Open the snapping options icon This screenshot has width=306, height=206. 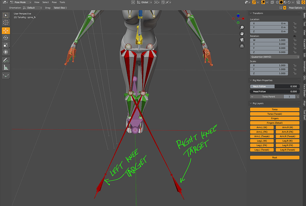(169, 2)
